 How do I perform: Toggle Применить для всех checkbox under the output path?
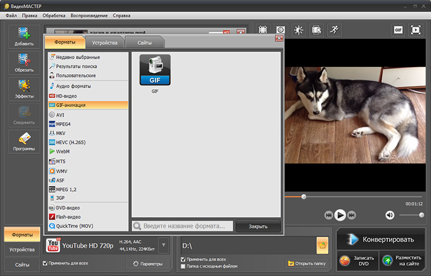(x=183, y=259)
